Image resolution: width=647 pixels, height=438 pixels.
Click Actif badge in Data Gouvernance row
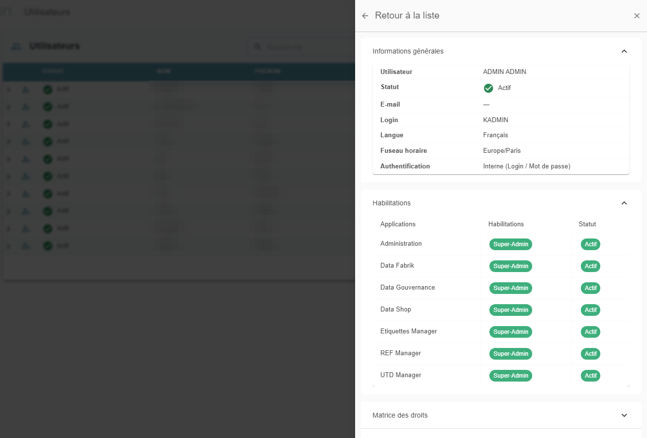click(x=591, y=288)
